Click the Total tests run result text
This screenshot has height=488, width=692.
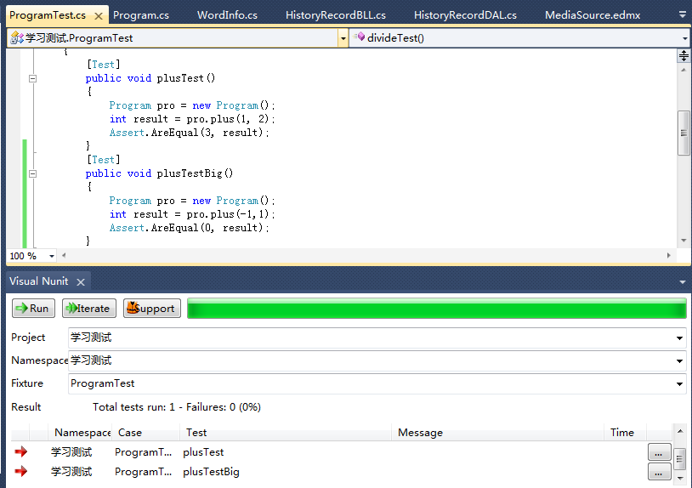(177, 407)
